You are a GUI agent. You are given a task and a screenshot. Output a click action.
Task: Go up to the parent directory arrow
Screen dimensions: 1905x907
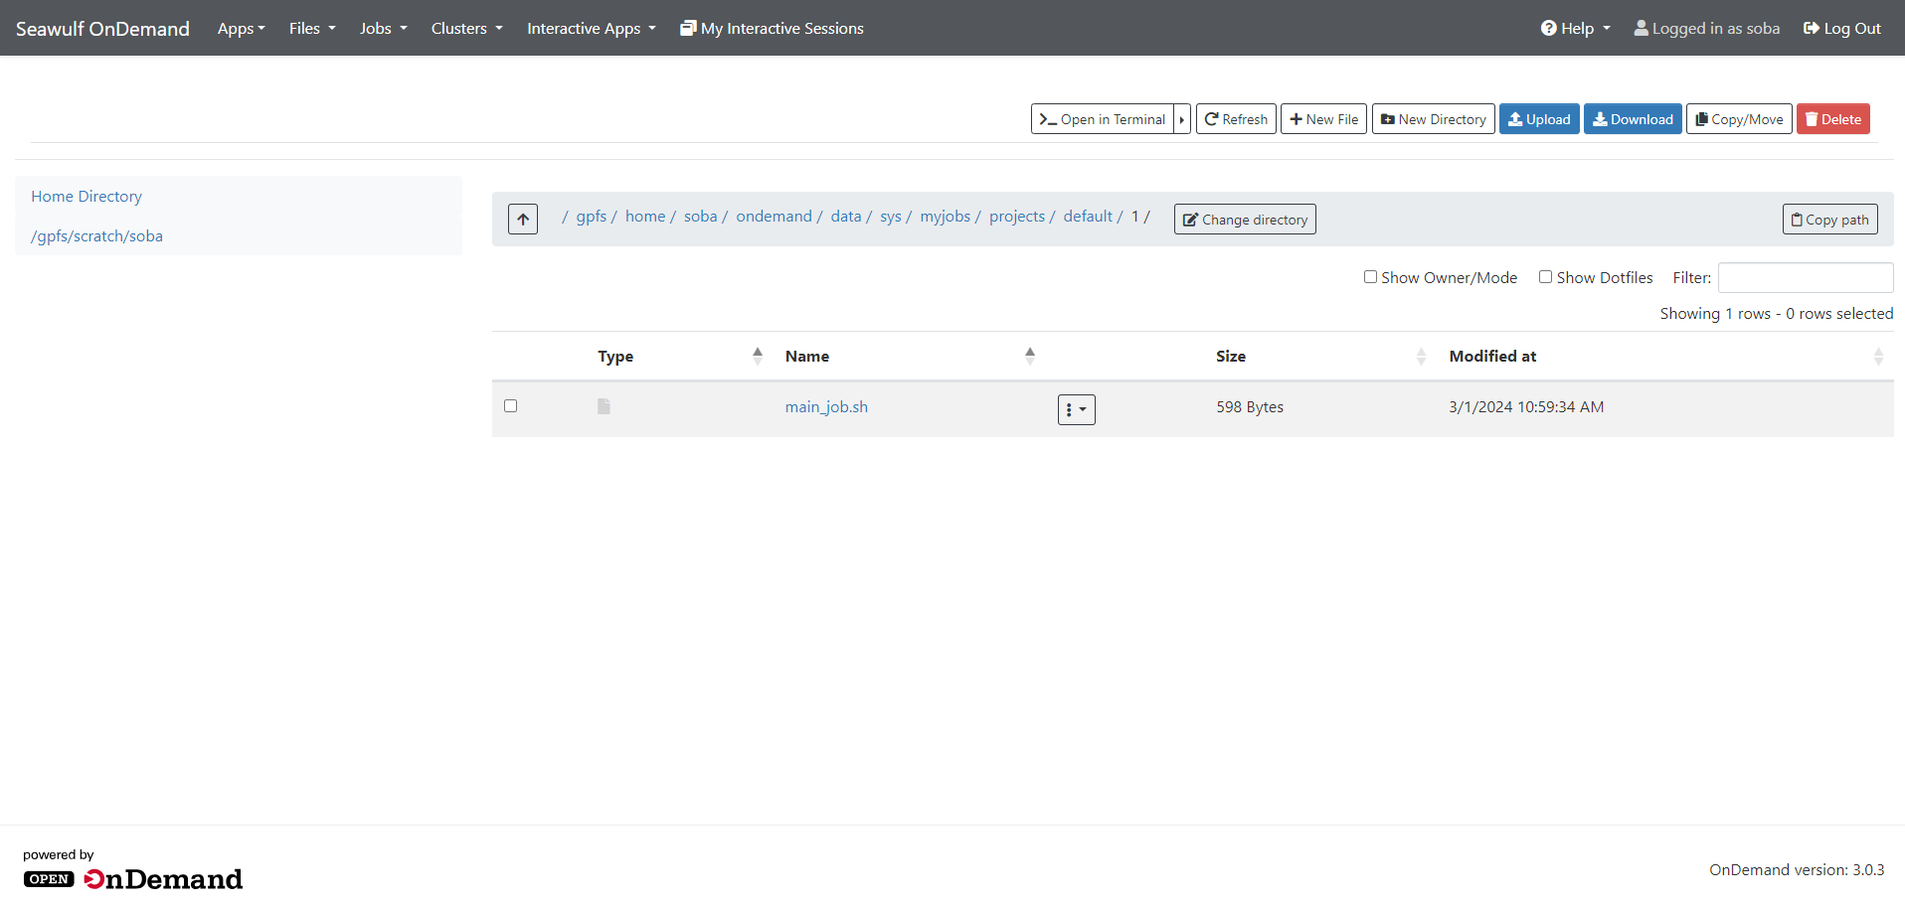point(523,219)
